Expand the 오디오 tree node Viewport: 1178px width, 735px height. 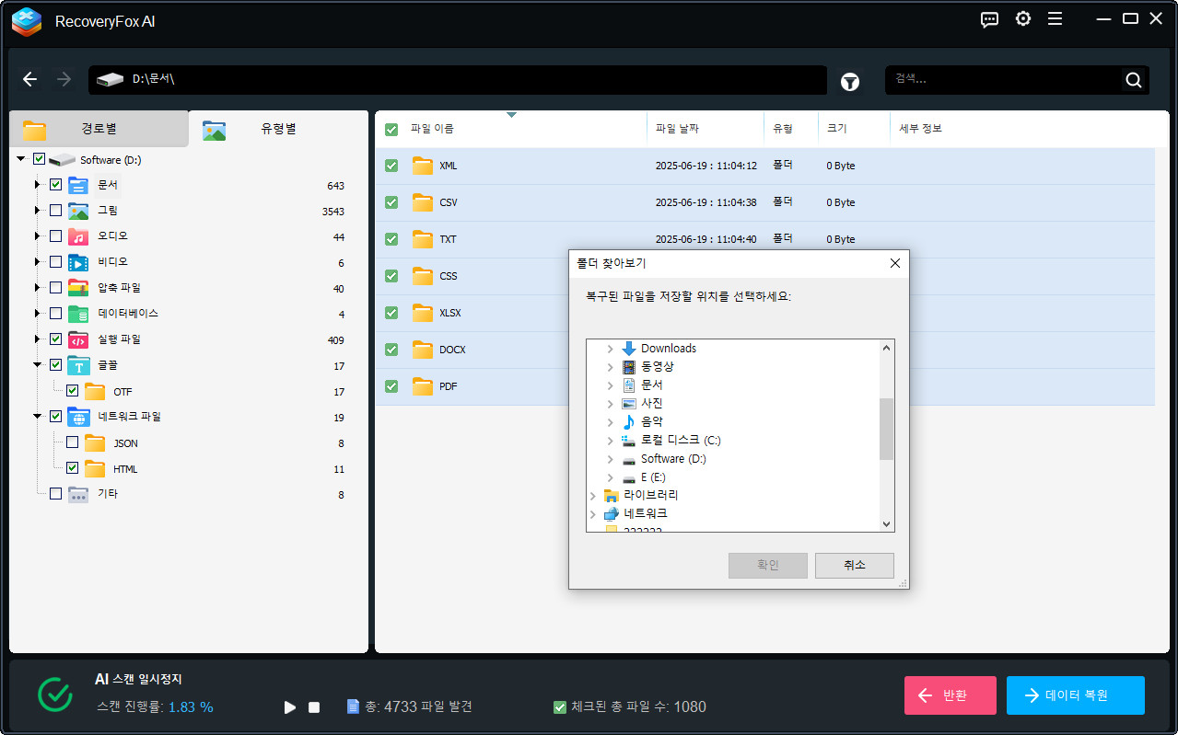(x=38, y=236)
